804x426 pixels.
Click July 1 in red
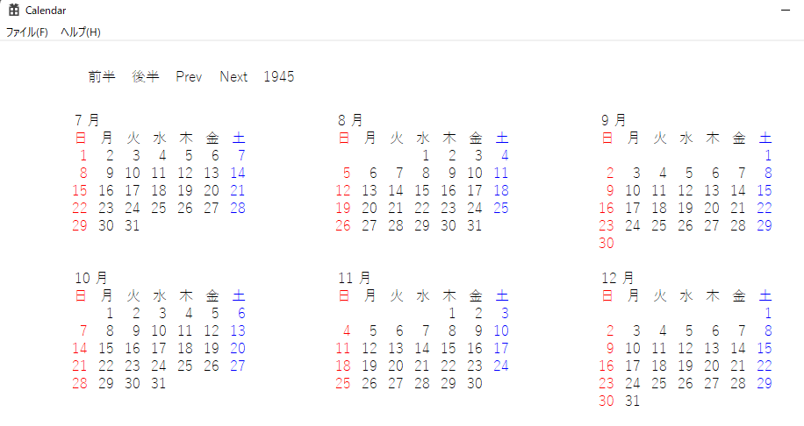[83, 155]
